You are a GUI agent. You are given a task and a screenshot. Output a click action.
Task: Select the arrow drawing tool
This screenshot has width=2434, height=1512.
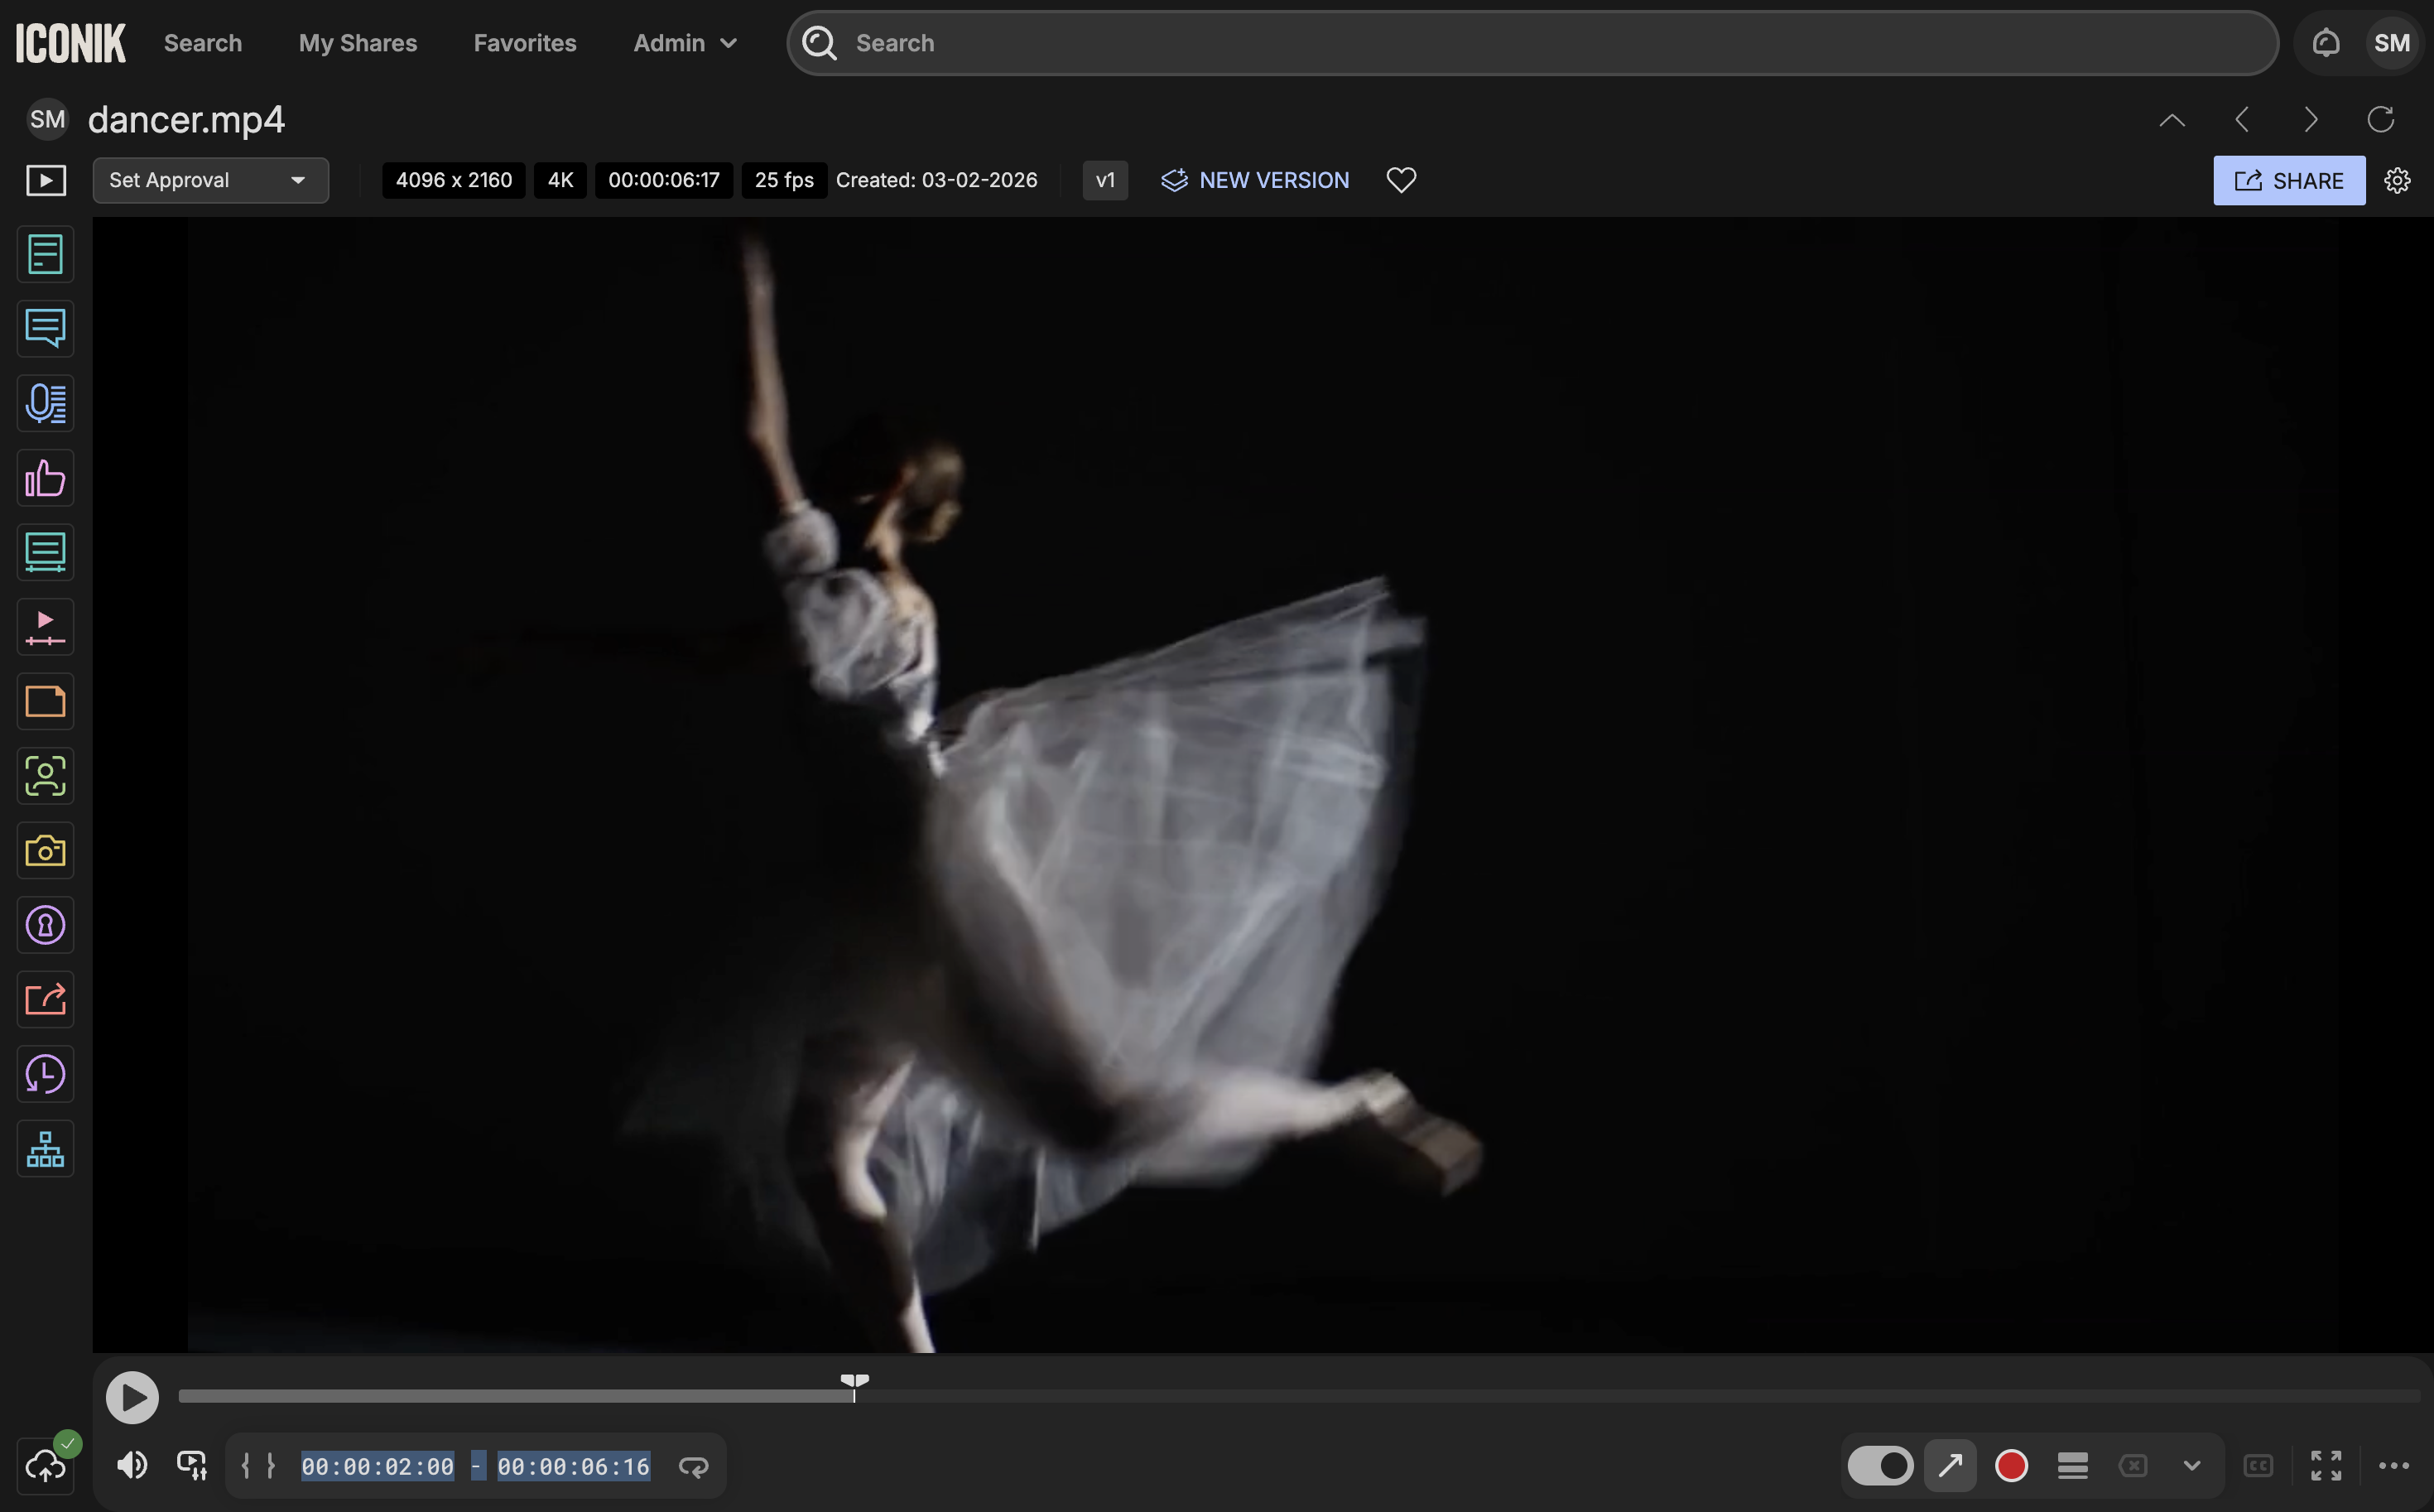pyautogui.click(x=1949, y=1466)
